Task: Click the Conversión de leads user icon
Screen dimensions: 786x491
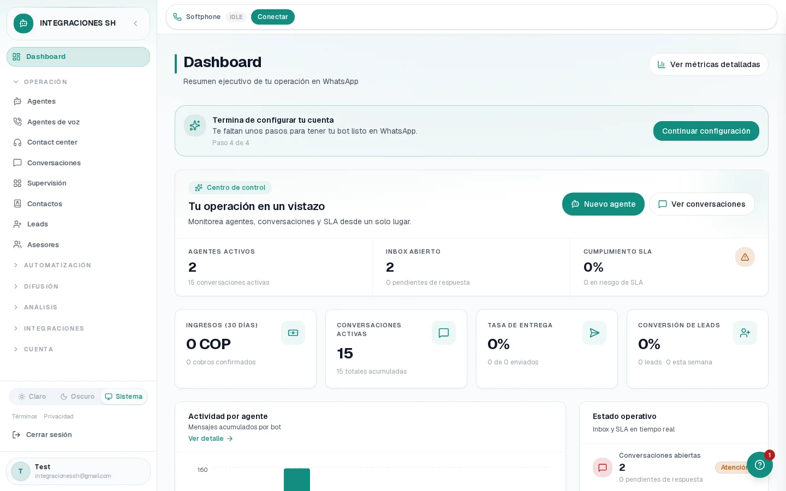Action: pos(745,333)
